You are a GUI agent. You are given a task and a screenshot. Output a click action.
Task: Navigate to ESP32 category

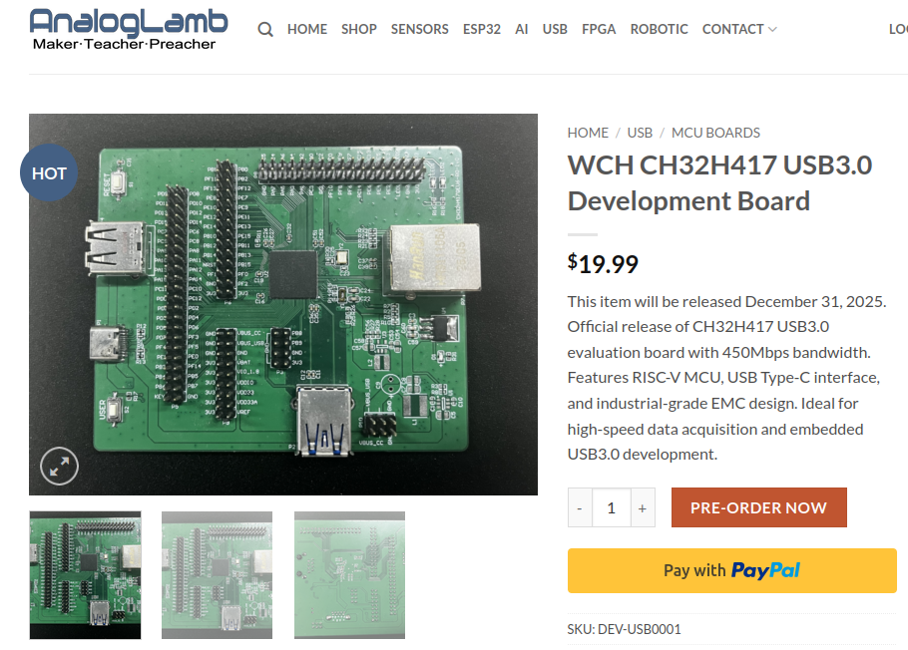tap(482, 29)
